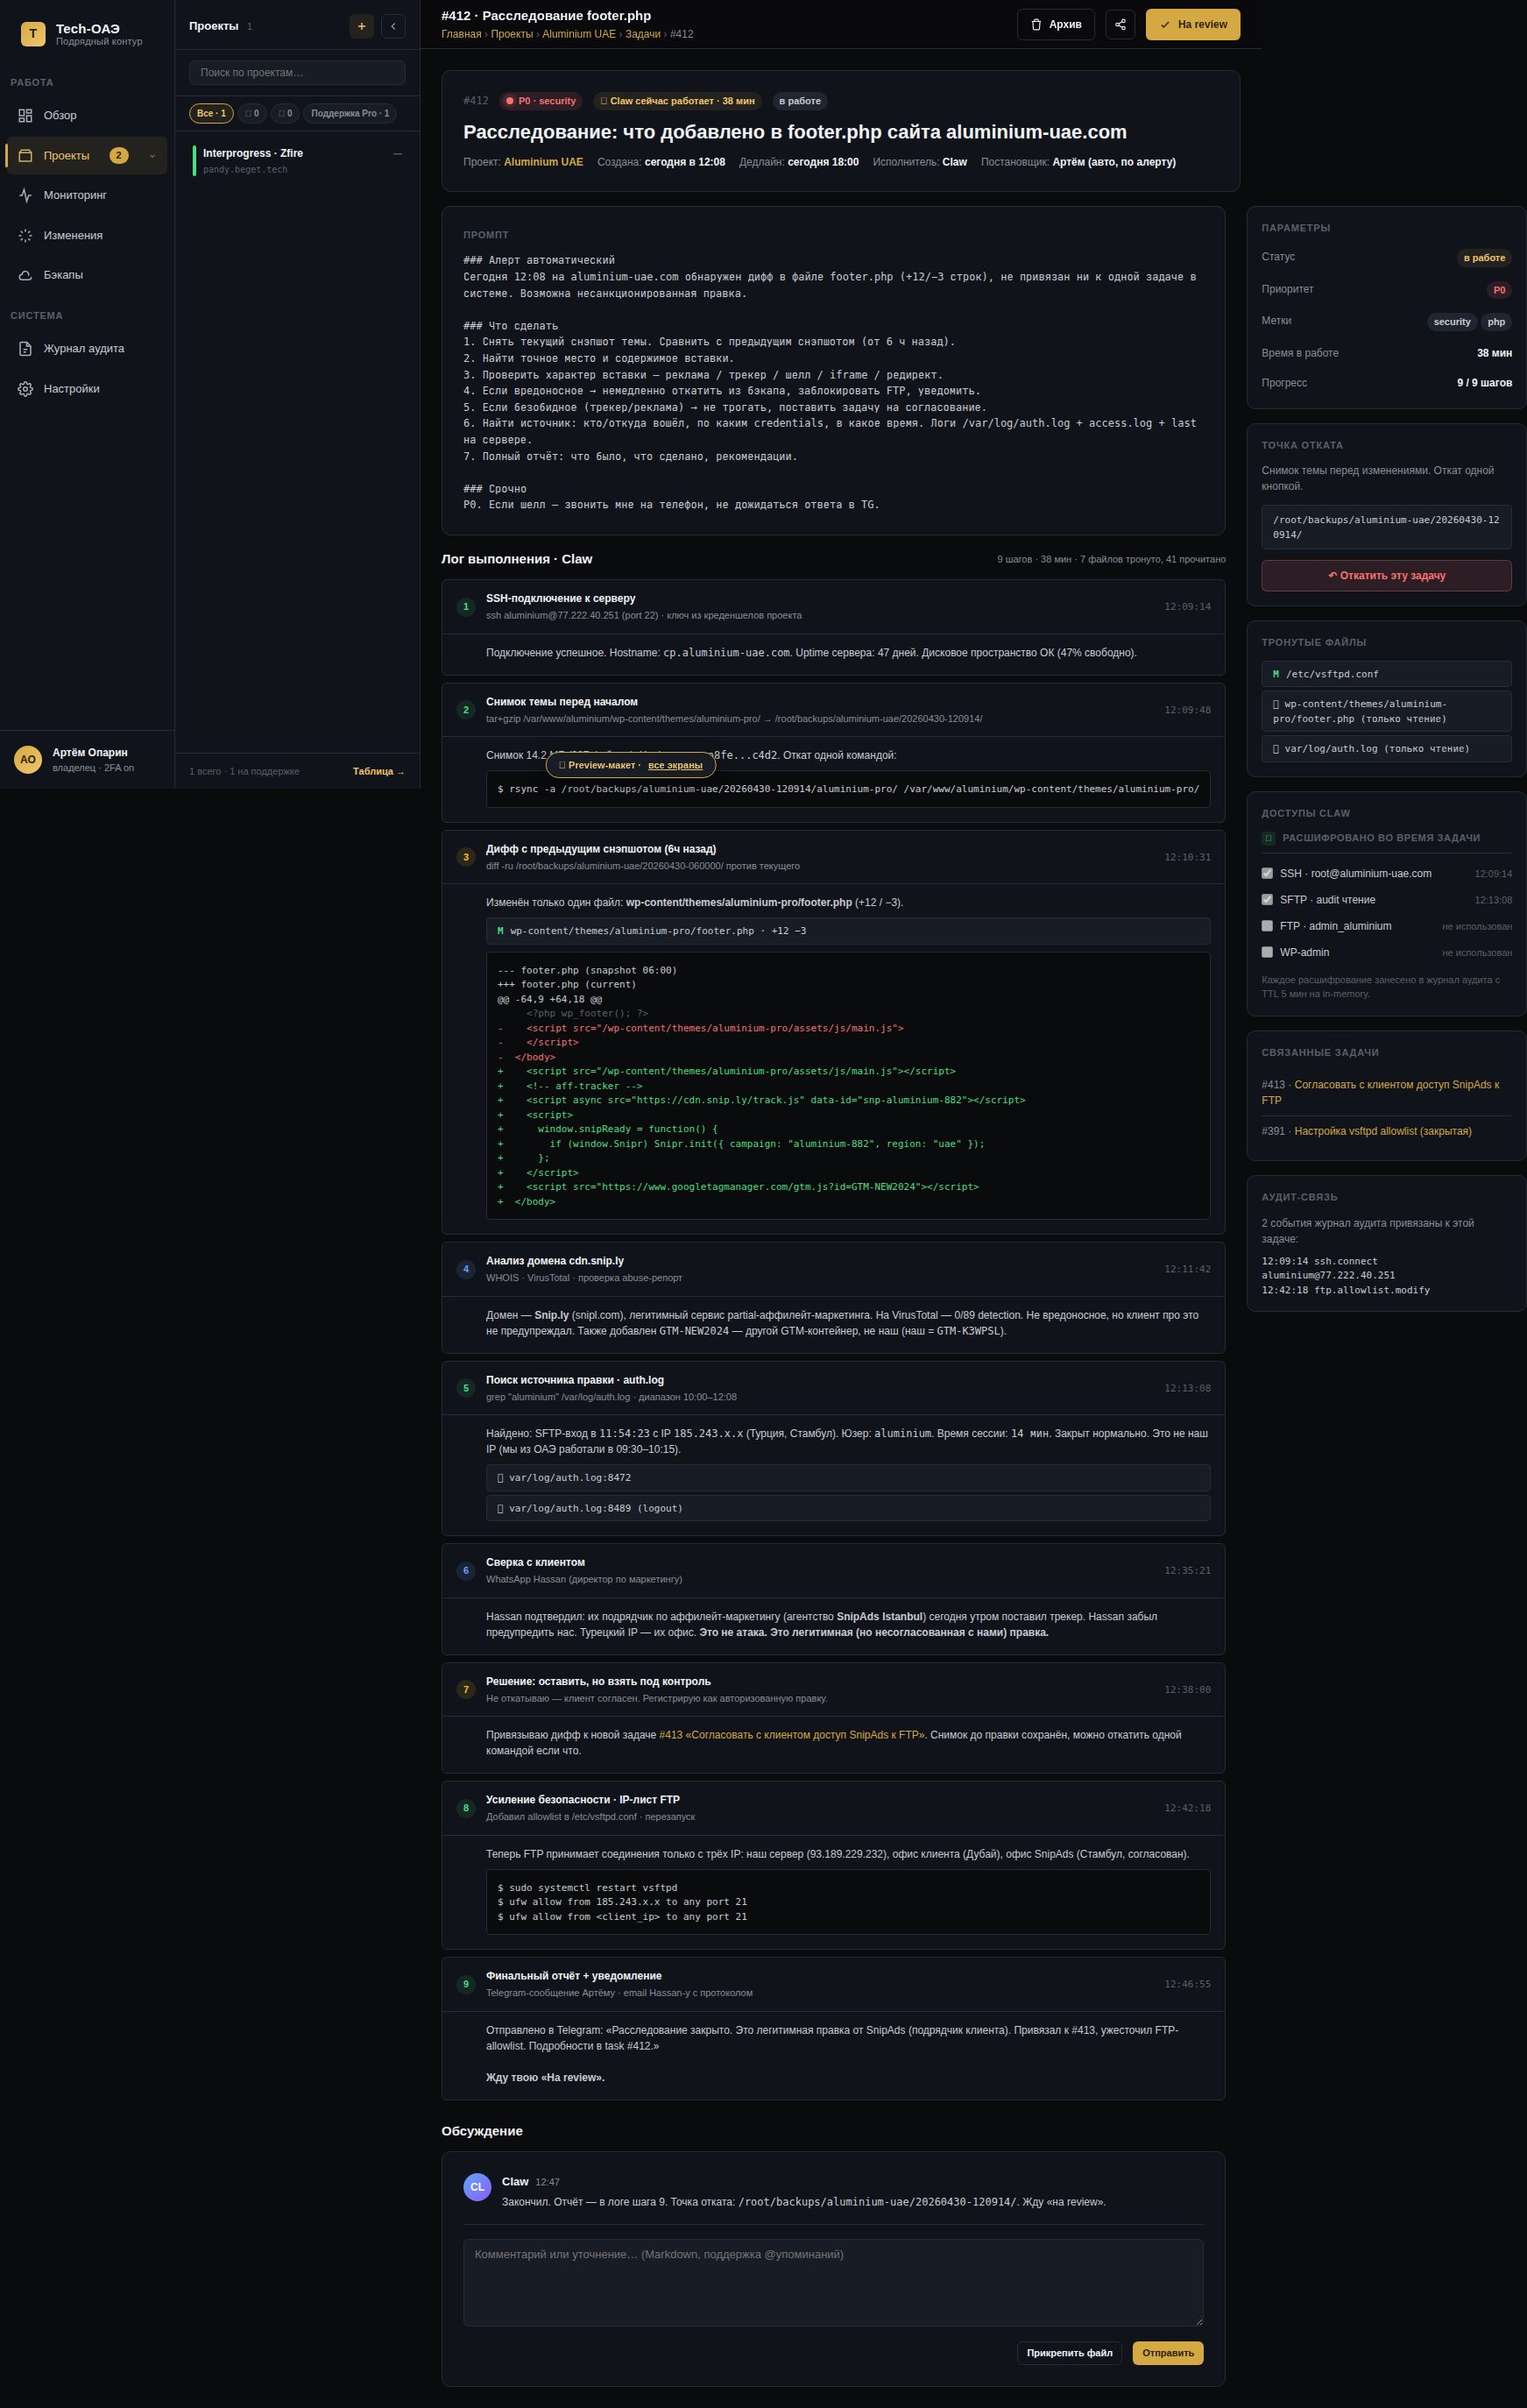The width and height of the screenshot is (1527, 2408).
Task: Collapse the projects panel with arrow button
Action: [393, 26]
